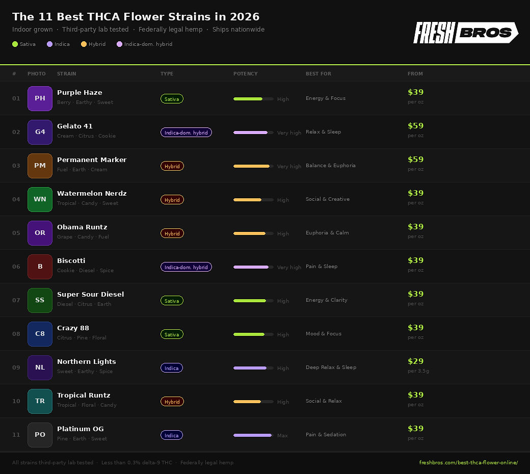The height and width of the screenshot is (474, 530).
Task: Click "Social & Creative" best-for text
Action: (328, 199)
